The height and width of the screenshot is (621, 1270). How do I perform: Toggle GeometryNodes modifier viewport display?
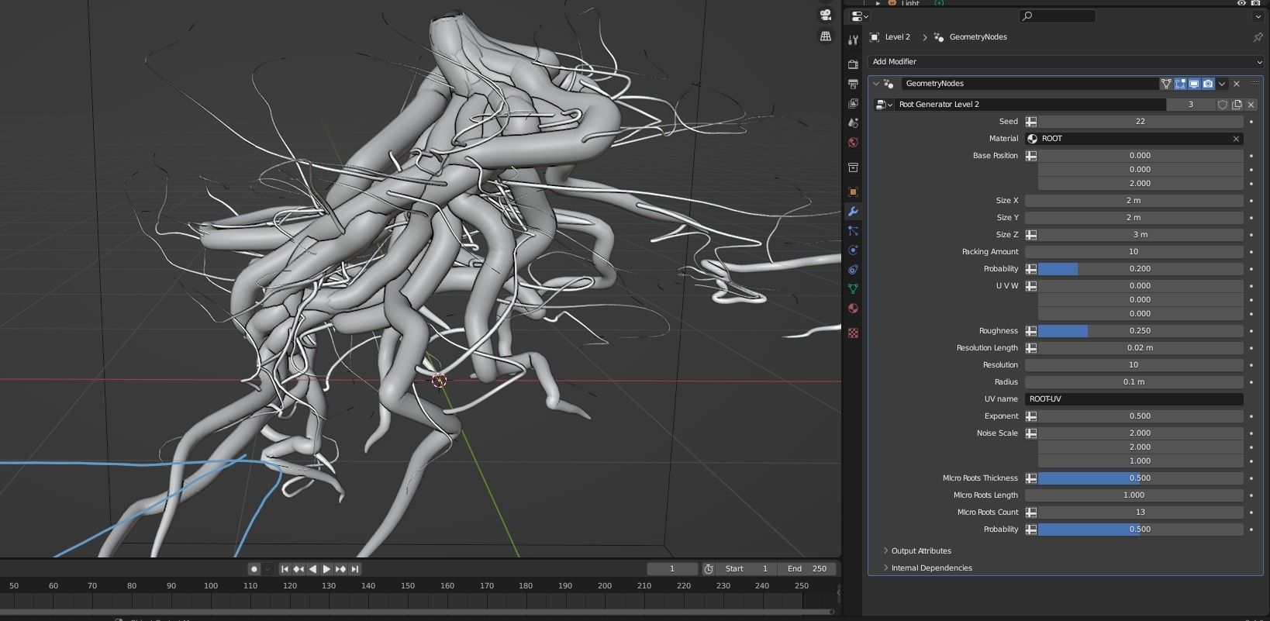click(x=1194, y=84)
